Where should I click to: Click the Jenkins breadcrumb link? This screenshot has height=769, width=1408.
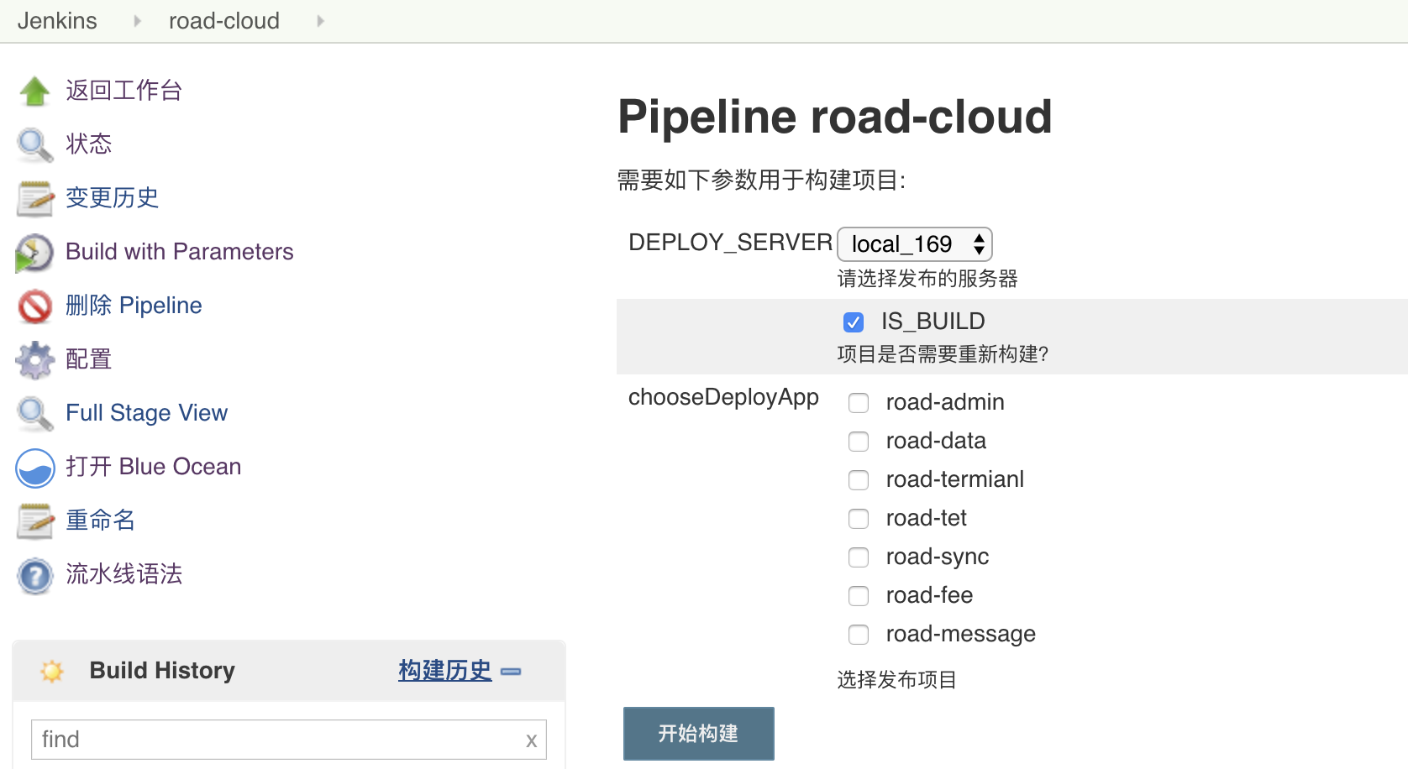pyautogui.click(x=57, y=21)
